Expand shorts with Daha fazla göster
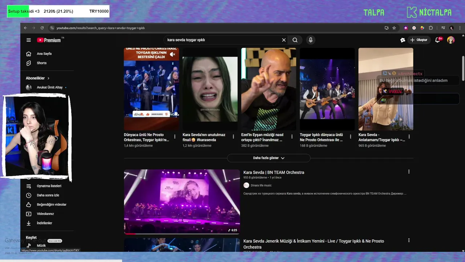This screenshot has height=262, width=465. (269, 158)
